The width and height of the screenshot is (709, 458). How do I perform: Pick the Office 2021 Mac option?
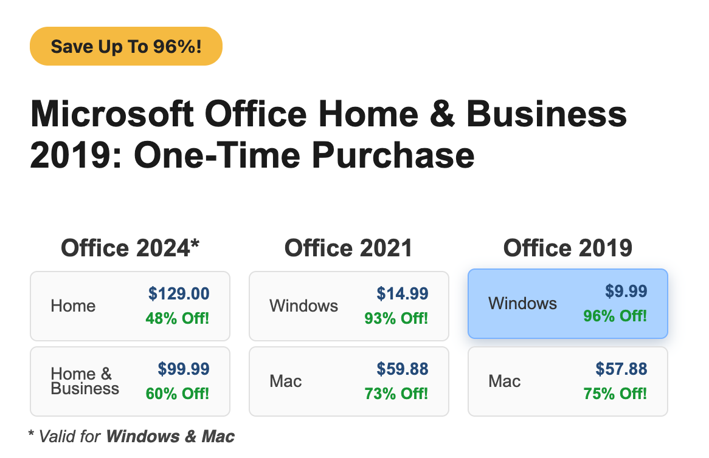pyautogui.click(x=348, y=381)
